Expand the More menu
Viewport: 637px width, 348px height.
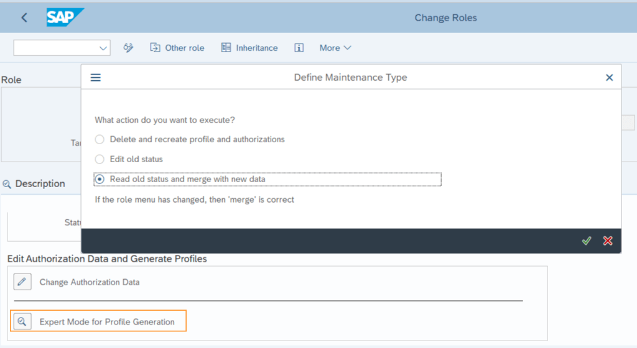point(335,48)
